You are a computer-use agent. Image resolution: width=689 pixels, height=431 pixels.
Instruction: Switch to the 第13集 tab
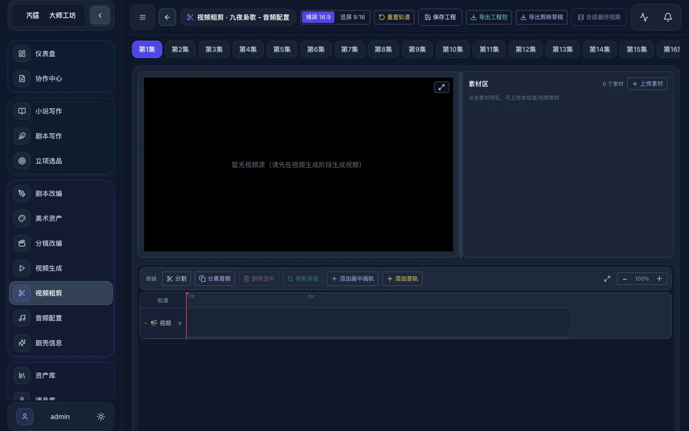(563, 49)
